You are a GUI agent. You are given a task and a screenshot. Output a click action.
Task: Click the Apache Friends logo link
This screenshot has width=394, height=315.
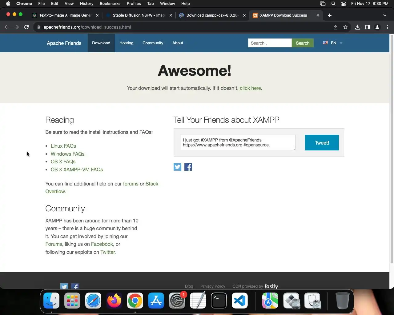pyautogui.click(x=64, y=43)
